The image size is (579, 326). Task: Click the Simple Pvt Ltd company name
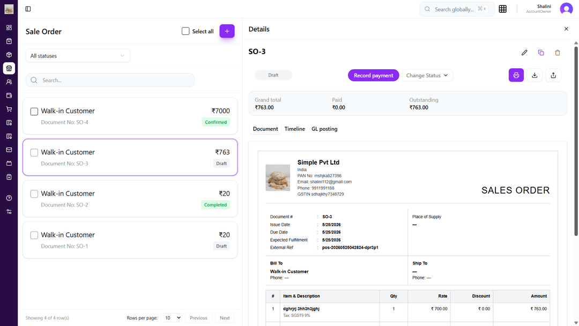[318, 162]
